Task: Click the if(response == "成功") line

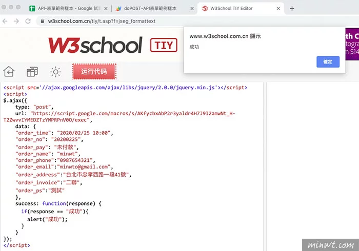Action: click(x=55, y=212)
